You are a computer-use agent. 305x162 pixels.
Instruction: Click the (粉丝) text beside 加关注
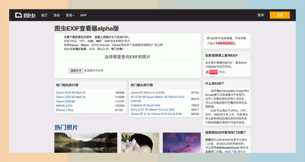click(x=222, y=72)
